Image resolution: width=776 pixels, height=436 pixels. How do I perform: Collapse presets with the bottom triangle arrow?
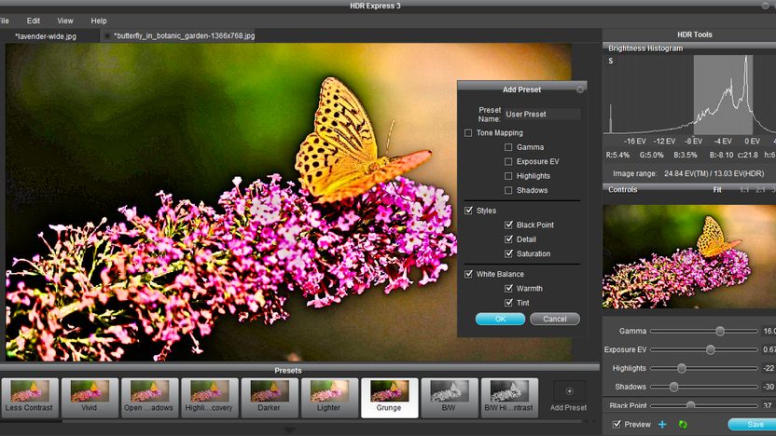(x=289, y=431)
